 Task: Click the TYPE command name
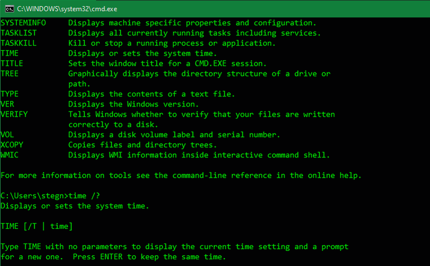(10, 94)
